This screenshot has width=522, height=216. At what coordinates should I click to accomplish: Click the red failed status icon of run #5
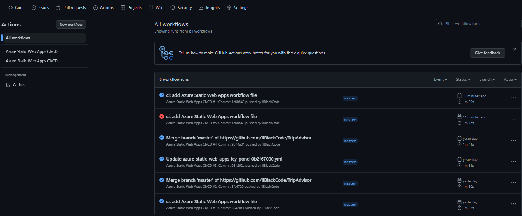(161, 116)
